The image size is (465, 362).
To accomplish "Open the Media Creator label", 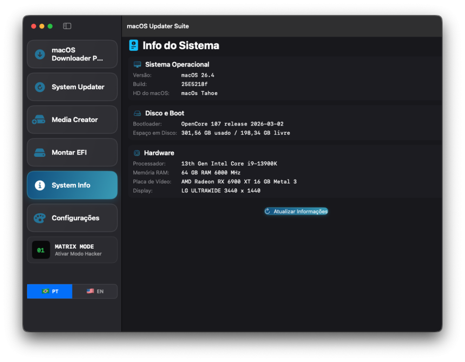I will click(x=75, y=120).
